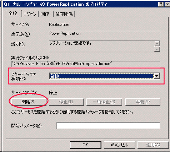Click the 実行ファイルのパス(H) label
This screenshot has height=152, width=170.
30,58
